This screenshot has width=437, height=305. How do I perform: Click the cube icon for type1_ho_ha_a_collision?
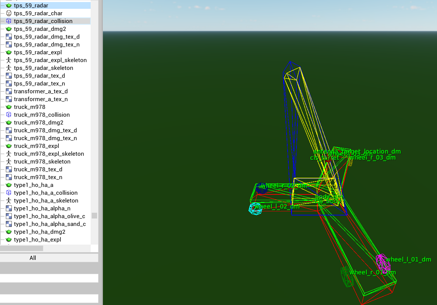pos(9,193)
